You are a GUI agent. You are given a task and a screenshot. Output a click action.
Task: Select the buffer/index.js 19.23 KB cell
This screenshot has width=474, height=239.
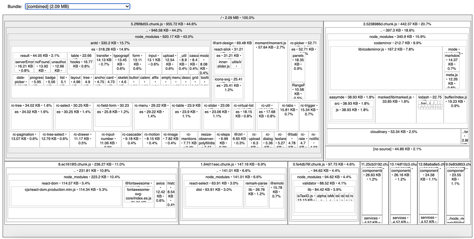(455, 110)
